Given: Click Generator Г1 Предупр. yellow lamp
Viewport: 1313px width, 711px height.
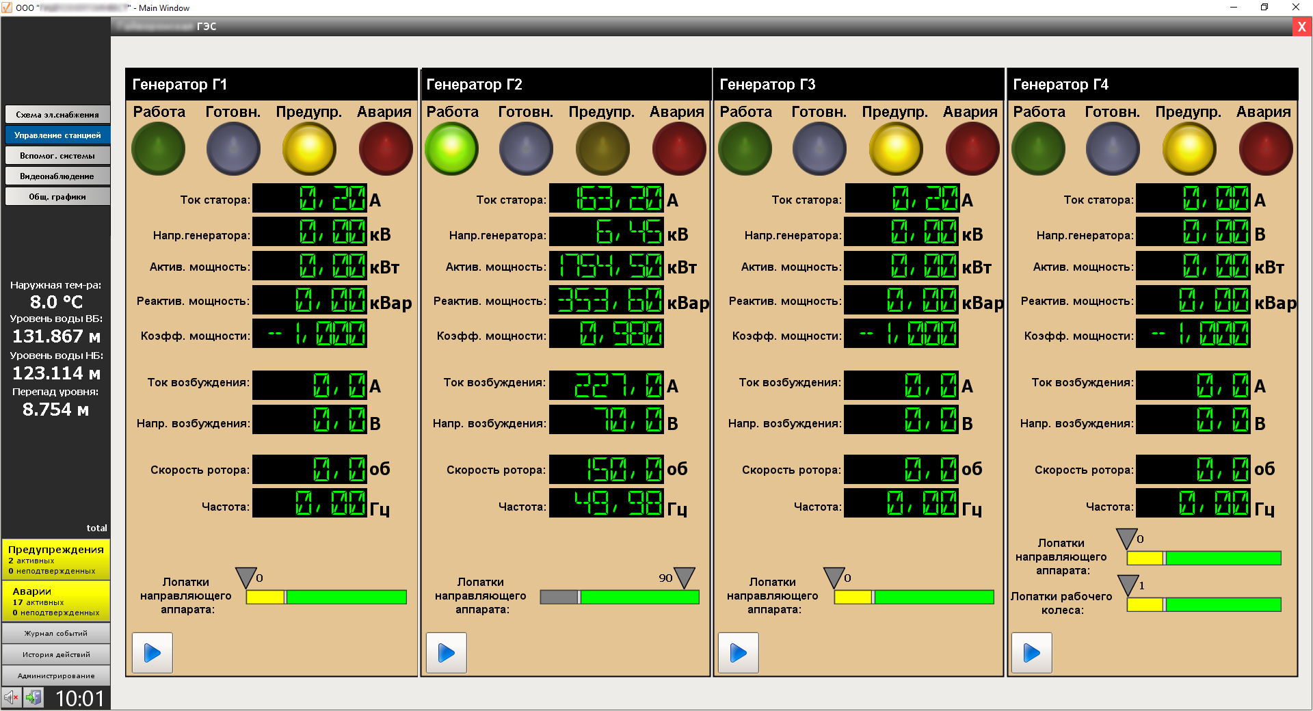Looking at the screenshot, I should point(309,148).
